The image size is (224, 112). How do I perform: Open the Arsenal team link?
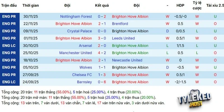85,46
